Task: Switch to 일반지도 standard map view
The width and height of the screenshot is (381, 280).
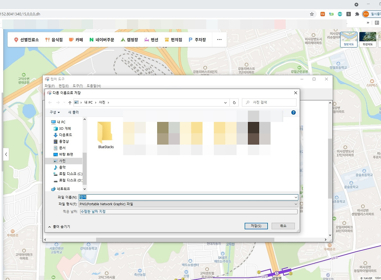Action: 349,40
